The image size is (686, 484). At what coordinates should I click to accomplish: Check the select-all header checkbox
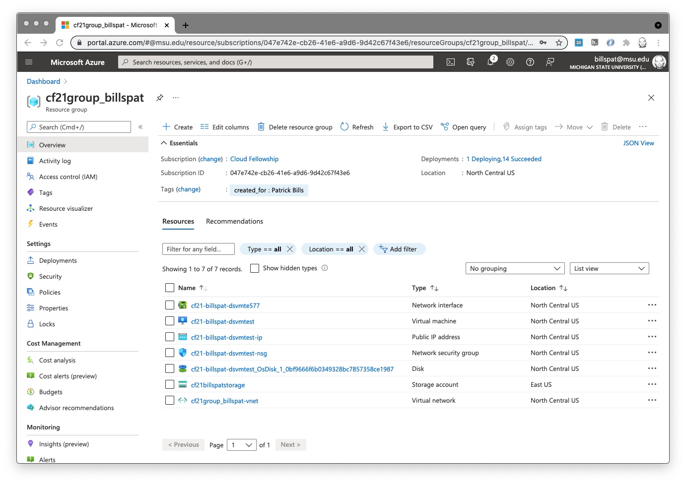click(170, 288)
